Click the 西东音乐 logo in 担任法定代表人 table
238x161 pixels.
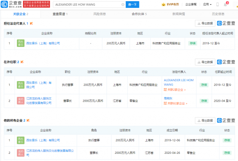click(20, 43)
